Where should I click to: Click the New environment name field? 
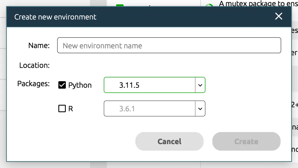coord(169,46)
